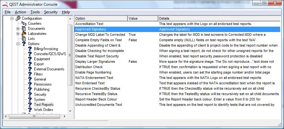Select the Report Header Back Colour option
284x129 pixels.
97,100
